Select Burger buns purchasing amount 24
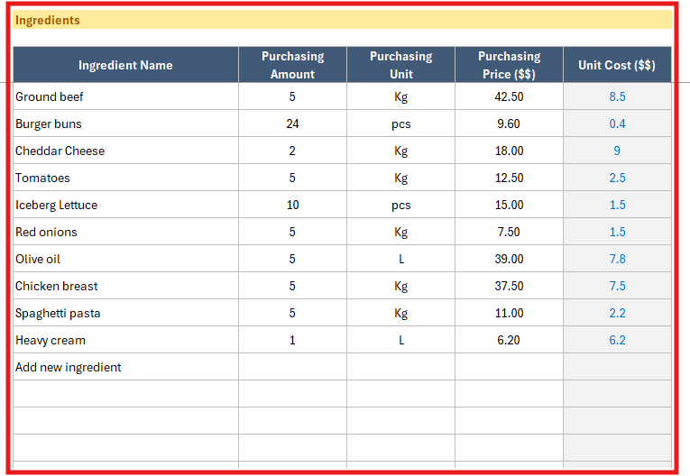The height and width of the screenshot is (476, 690). (292, 124)
